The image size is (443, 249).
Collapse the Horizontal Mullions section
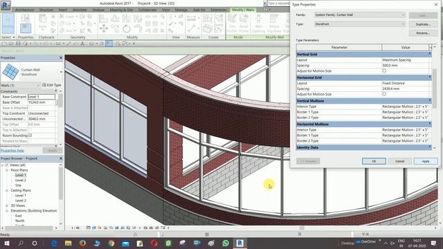430,124
